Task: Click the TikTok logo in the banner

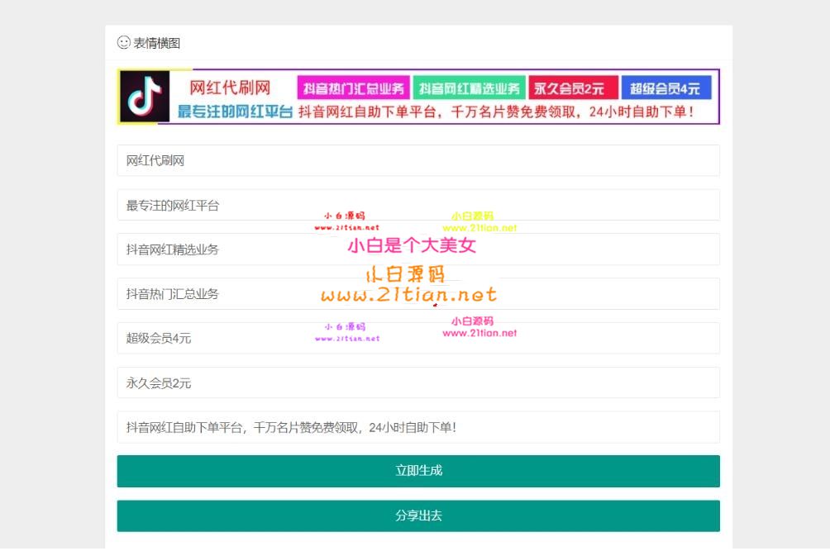Action: 145,96
